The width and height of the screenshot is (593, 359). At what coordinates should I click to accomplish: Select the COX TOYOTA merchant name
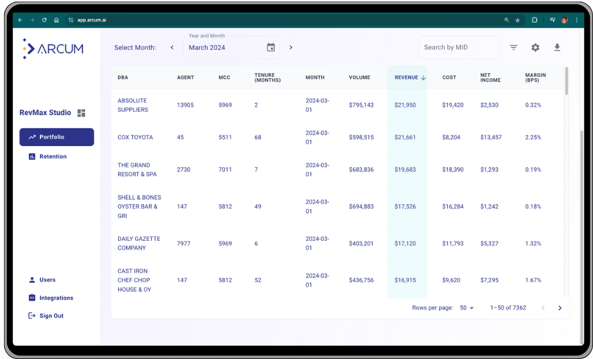coord(135,137)
